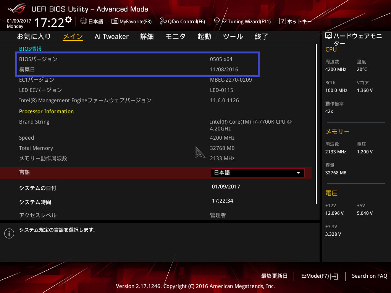391x293 pixels.
Task: Click Processor Information heading
Action: [x=46, y=111]
